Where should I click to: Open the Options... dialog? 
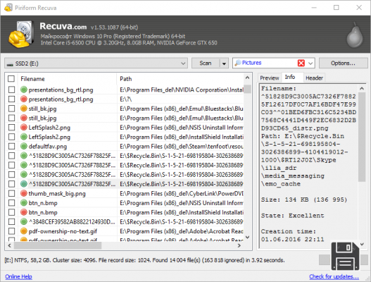point(343,63)
